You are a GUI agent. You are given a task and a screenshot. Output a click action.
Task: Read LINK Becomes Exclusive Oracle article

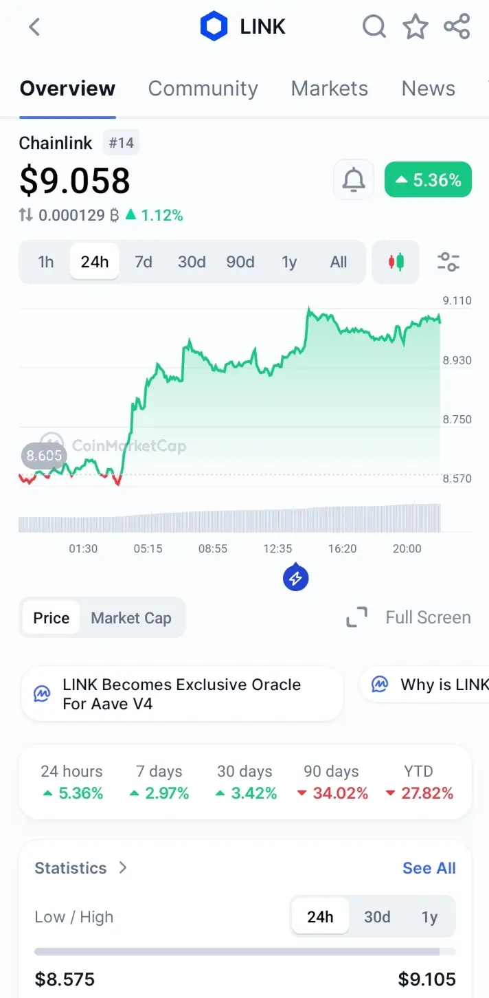182,694
